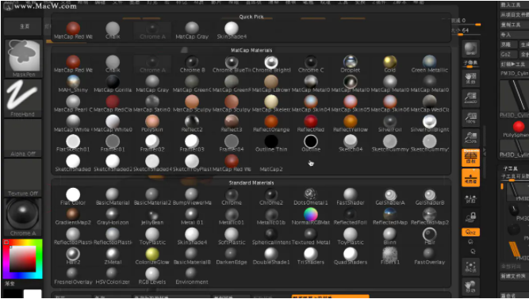Click inside the color picker square
Viewport: 529px width, 299px height.
(x=23, y=259)
